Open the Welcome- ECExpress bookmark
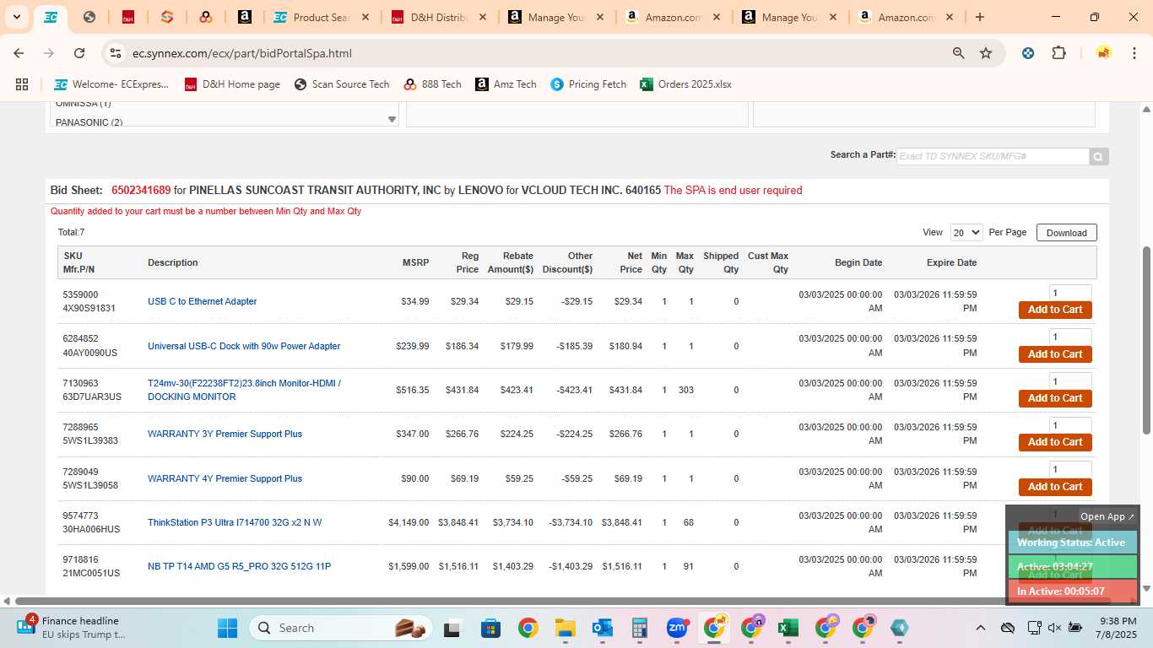1153x648 pixels. pyautogui.click(x=111, y=84)
